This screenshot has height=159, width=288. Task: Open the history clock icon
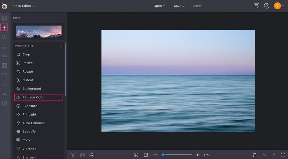(x=283, y=155)
